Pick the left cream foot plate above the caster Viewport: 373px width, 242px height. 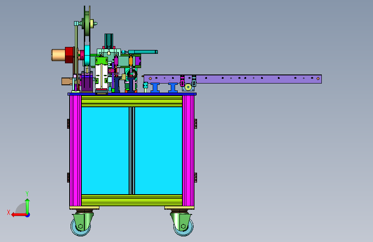pos(84,208)
